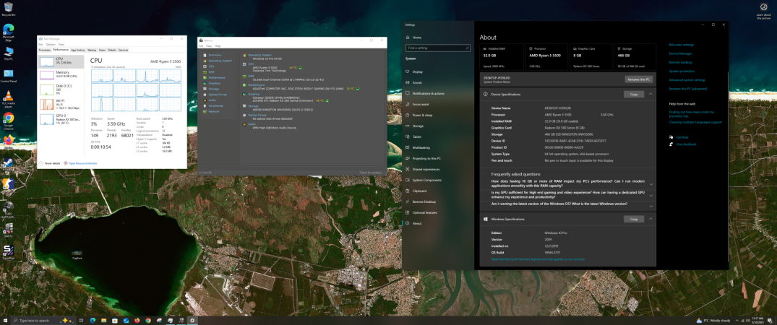Copy the Windows Specifications

(x=634, y=219)
